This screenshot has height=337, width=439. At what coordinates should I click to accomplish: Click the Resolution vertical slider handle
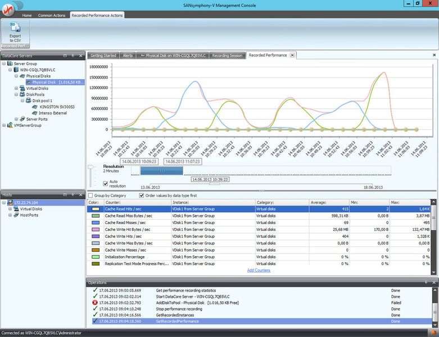point(90,167)
